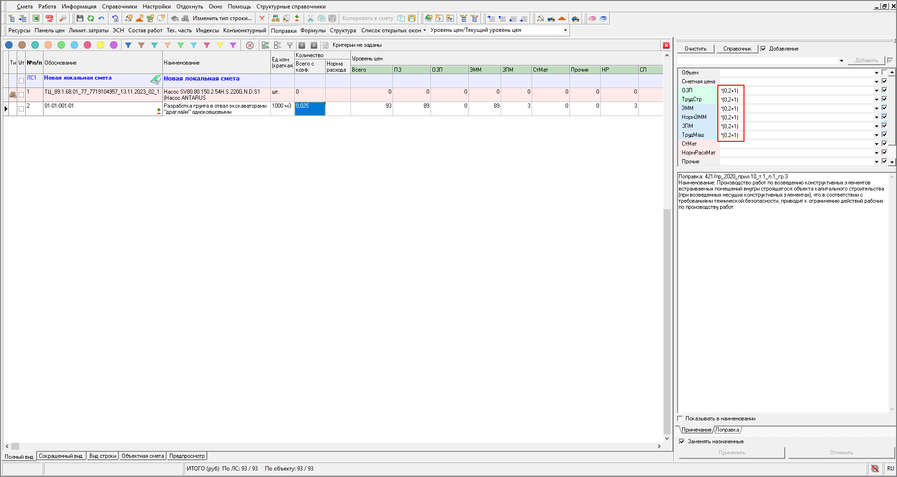Toggle the Добавление checkbox
Screen dimensions: 897x477
click(763, 49)
